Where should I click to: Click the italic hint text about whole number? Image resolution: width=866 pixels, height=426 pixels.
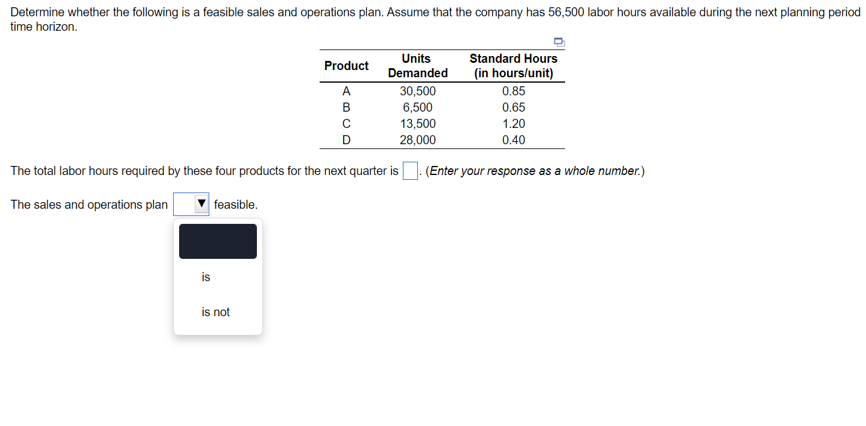[x=534, y=171]
